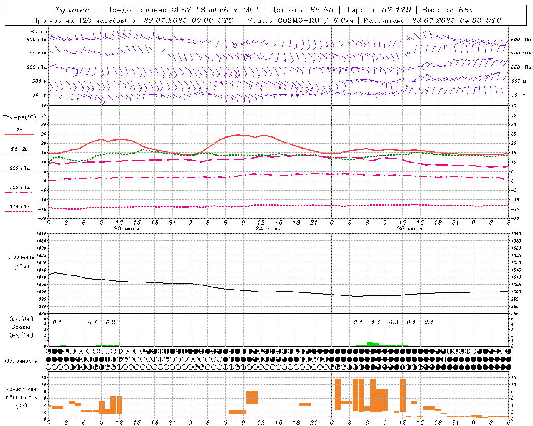This screenshot has width=533, height=426.
Task: Click the 0.2 precipitation value
Action: [x=110, y=322]
